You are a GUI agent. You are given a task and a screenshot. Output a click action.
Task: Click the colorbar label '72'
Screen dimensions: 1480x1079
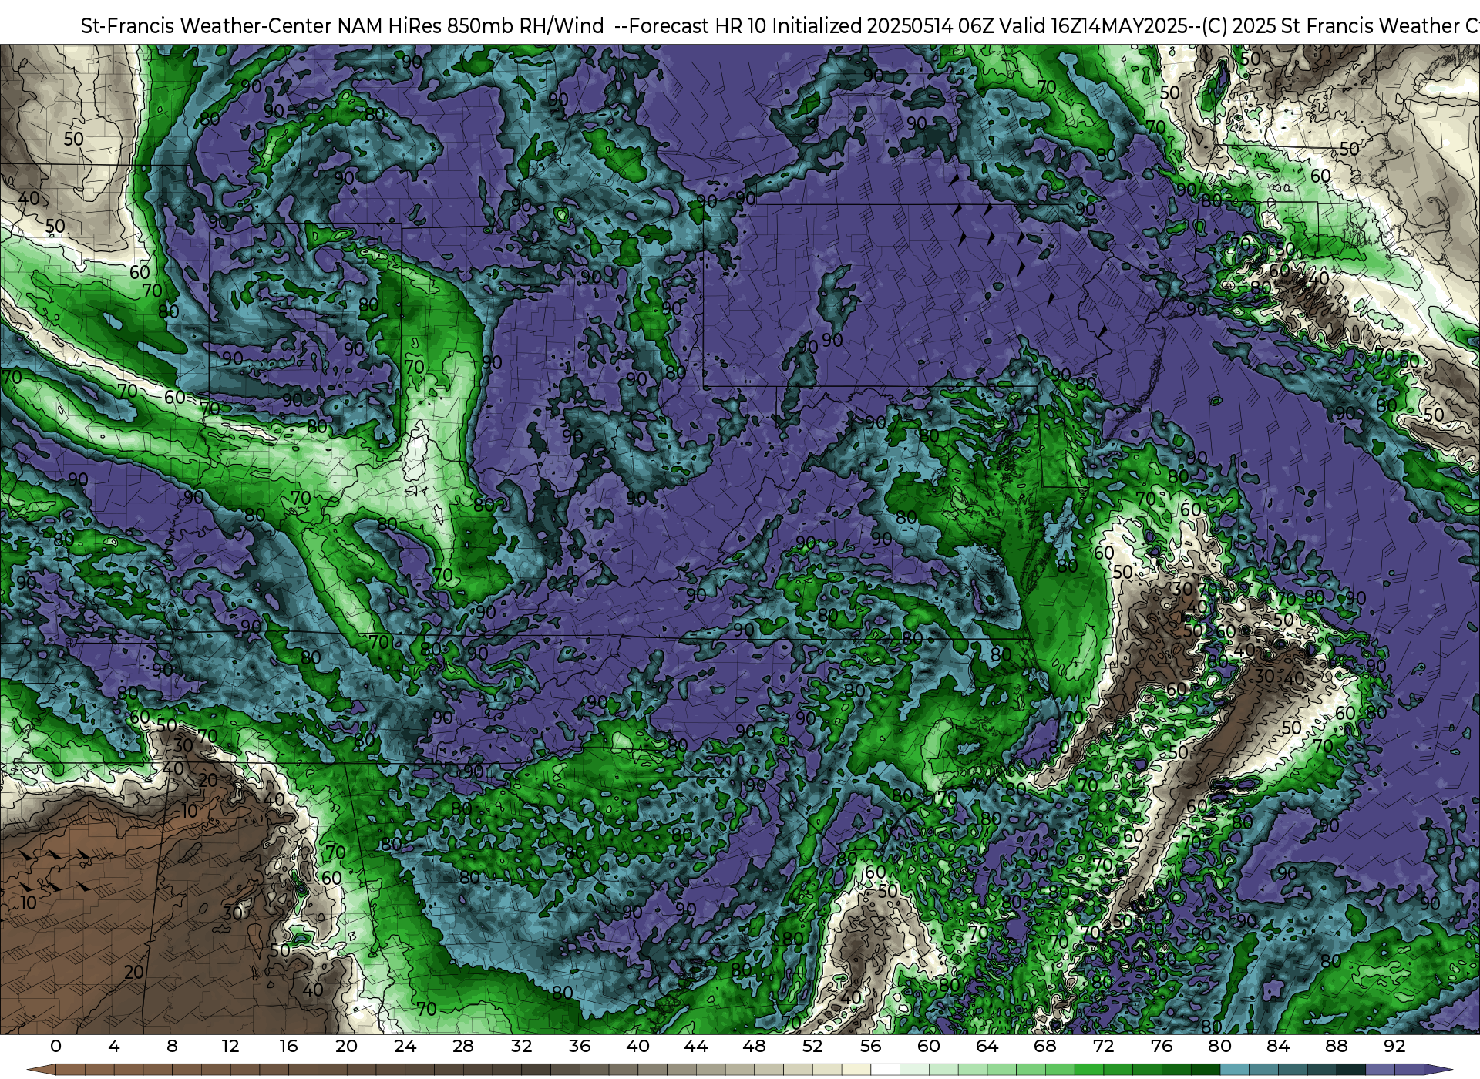pos(1103,1046)
